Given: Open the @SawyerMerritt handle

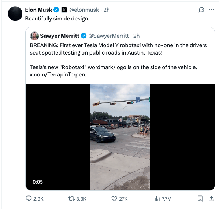Looking at the screenshot, I should (x=108, y=36).
